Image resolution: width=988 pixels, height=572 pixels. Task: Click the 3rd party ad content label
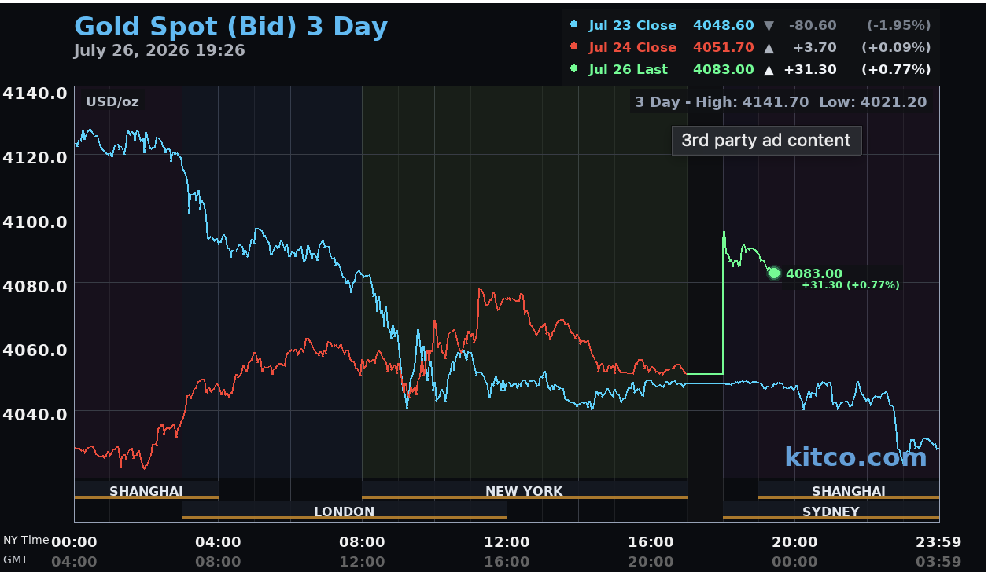click(766, 141)
